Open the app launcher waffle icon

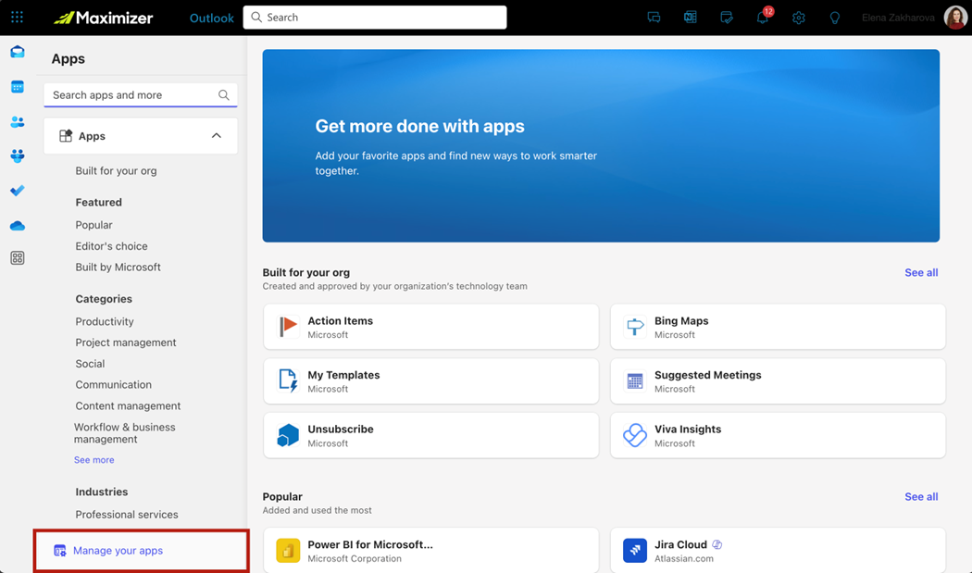point(18,18)
